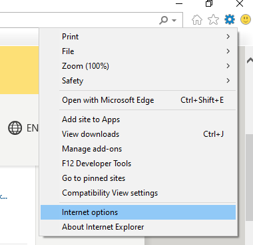Select Internet options
253x245 pixels.
click(138, 212)
